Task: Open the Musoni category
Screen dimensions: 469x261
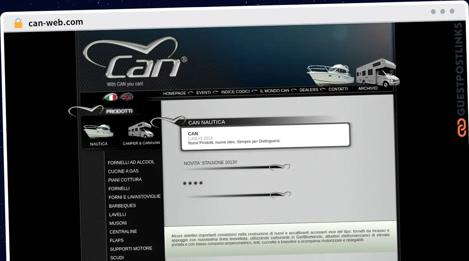Action: click(x=118, y=223)
